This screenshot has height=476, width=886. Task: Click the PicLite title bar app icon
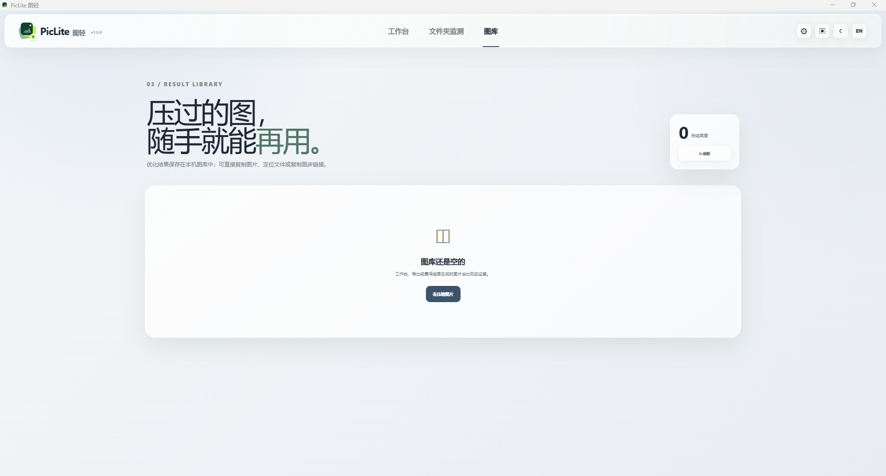click(5, 5)
